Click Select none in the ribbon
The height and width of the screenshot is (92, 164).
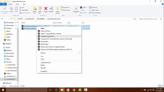[94, 10]
